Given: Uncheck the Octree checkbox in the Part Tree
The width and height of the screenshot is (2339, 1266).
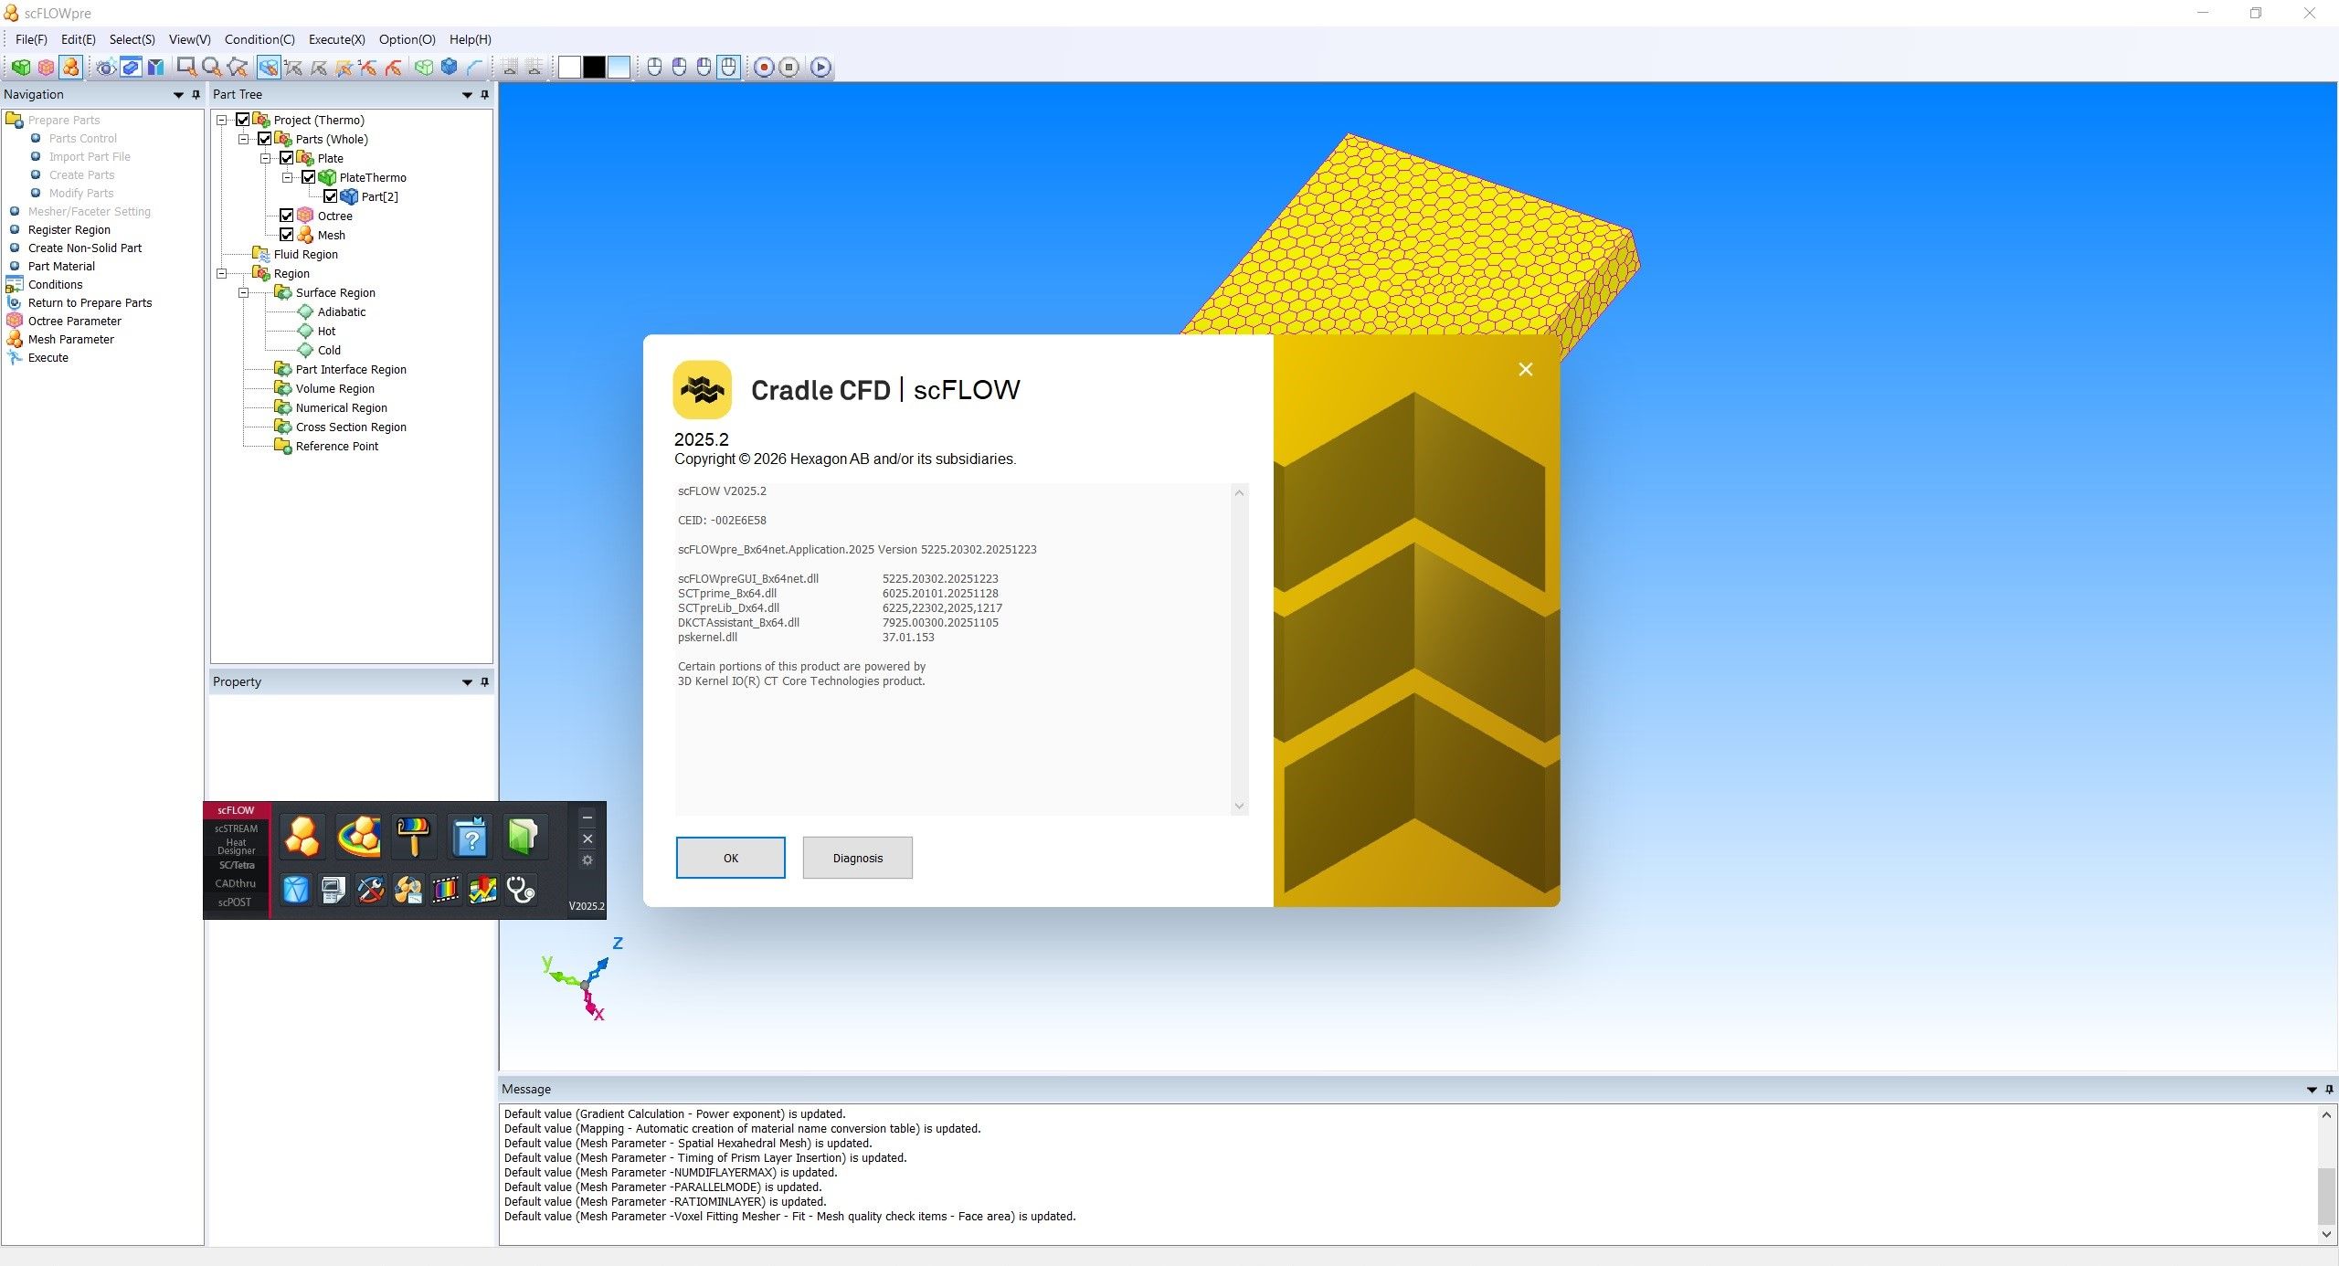Looking at the screenshot, I should pos(287,216).
